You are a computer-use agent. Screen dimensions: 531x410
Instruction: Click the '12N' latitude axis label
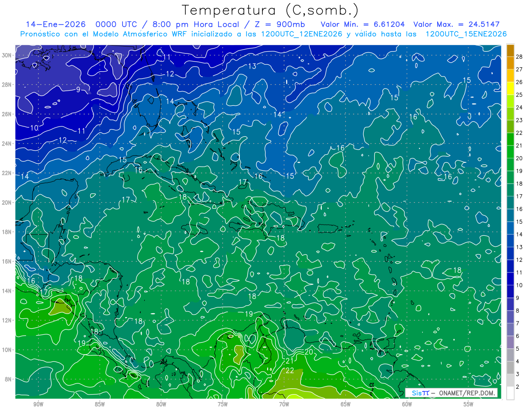8,320
